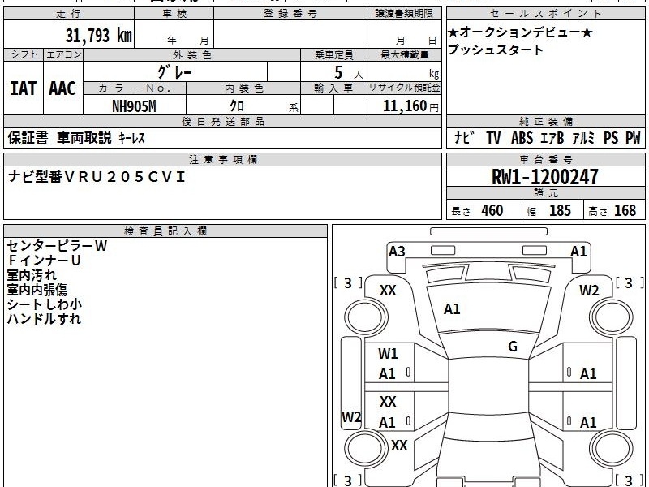Viewport: 649px width, 487px height.
Task: Select the height value 168
Action: [625, 210]
